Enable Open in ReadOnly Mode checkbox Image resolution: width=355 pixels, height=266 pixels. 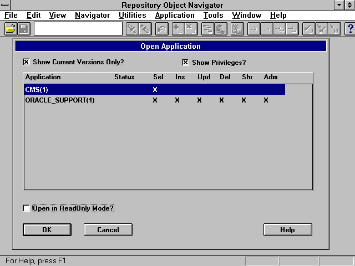tap(26, 208)
